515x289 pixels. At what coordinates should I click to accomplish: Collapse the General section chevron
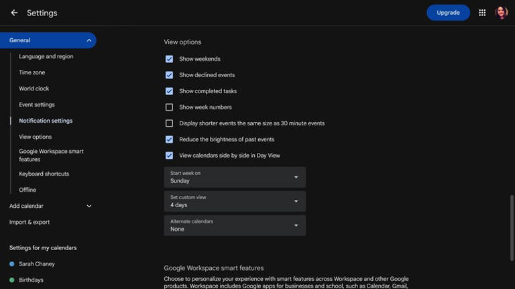[89, 41]
